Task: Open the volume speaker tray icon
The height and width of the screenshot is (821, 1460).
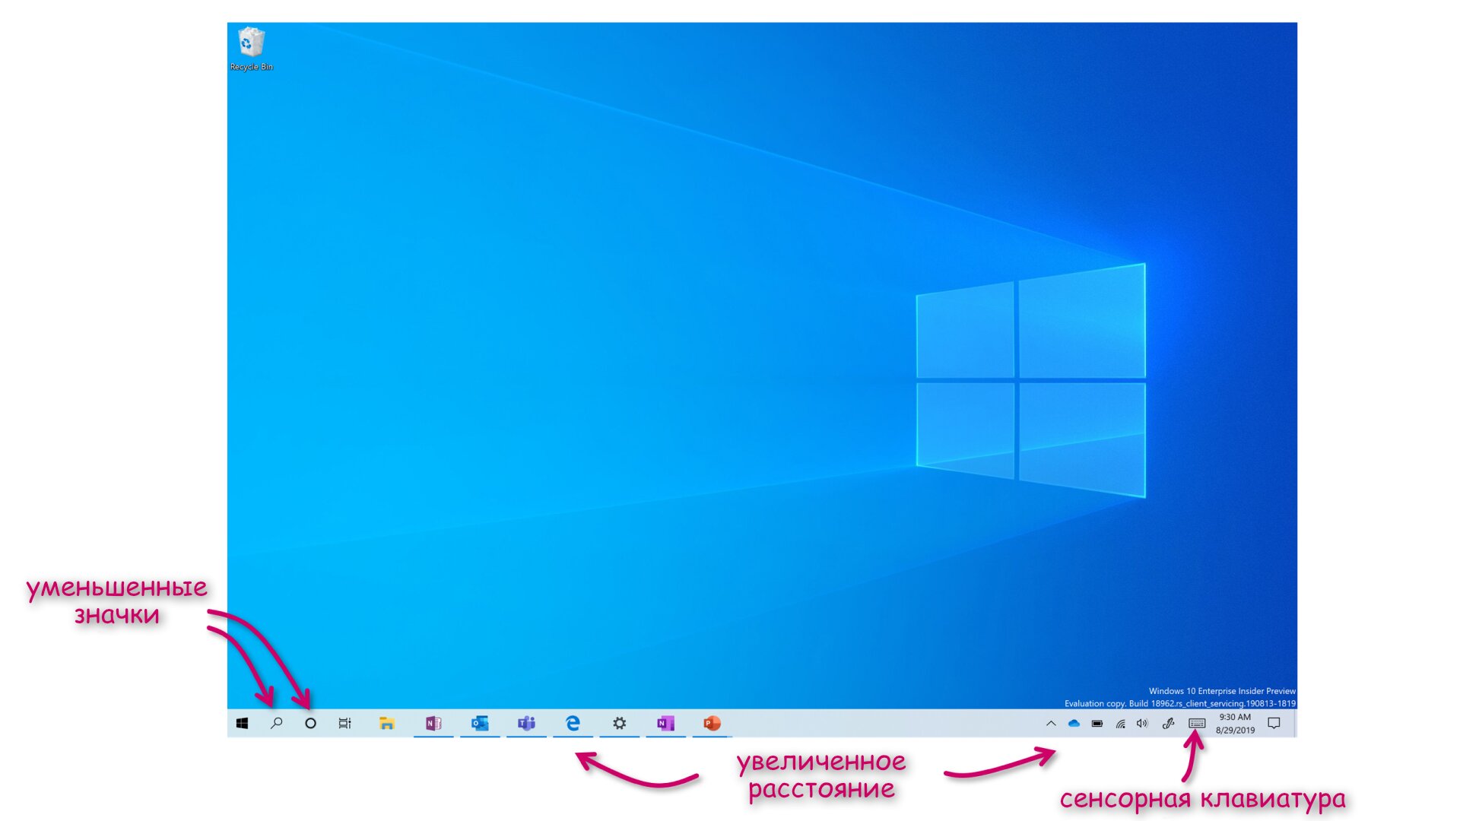Action: pyautogui.click(x=1142, y=724)
